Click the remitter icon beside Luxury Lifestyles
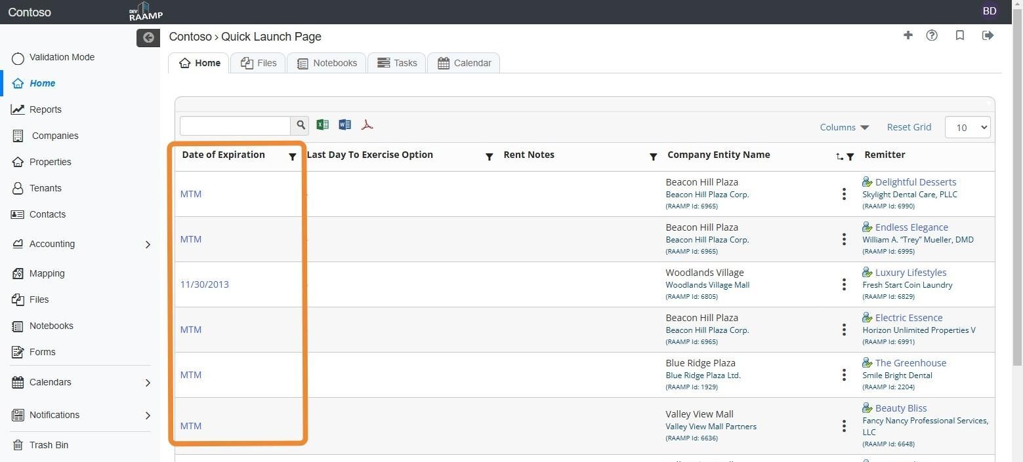 click(x=867, y=272)
